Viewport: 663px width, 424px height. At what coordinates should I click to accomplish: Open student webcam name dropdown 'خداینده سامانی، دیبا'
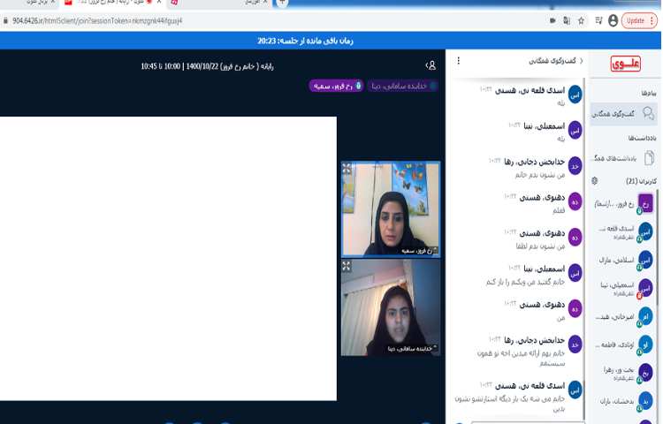tap(412, 348)
